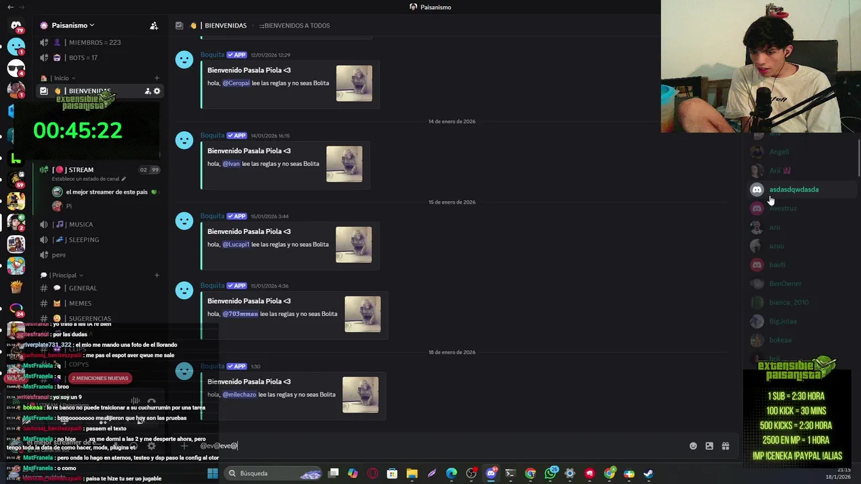Select member BenOwner in member list
The width and height of the screenshot is (861, 484).
[800, 284]
